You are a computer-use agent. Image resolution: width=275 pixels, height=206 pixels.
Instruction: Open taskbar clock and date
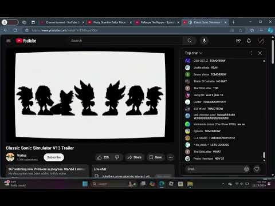click(x=259, y=184)
